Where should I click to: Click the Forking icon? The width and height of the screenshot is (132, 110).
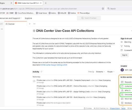point(122,46)
